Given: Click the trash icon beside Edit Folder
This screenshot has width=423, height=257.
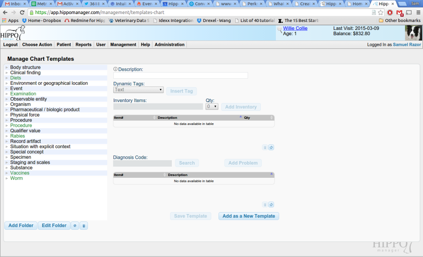Looking at the screenshot, I should (x=84, y=226).
